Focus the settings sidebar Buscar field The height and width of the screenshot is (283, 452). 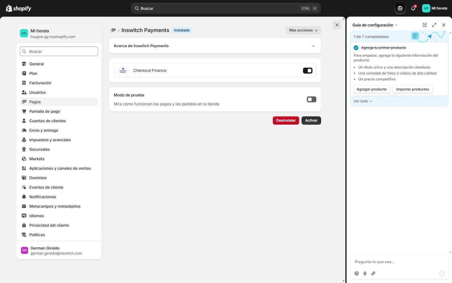59,51
